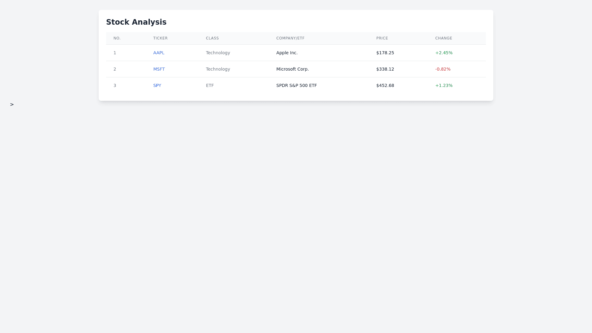Open the SPY ticker link
Screen dimensions: 592x333
tap(157, 85)
